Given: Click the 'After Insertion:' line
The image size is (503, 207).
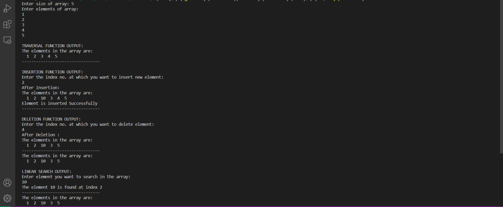Looking at the screenshot, I should [41, 88].
